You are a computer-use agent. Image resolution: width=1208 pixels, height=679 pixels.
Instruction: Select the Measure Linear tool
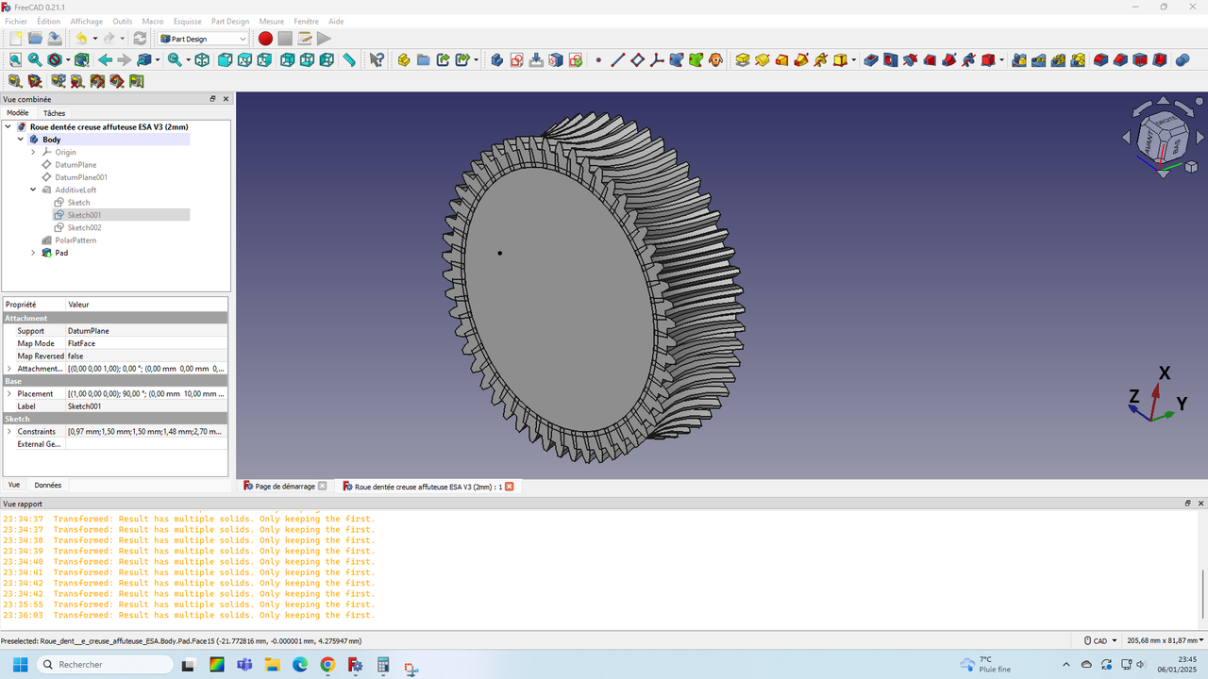[15, 82]
